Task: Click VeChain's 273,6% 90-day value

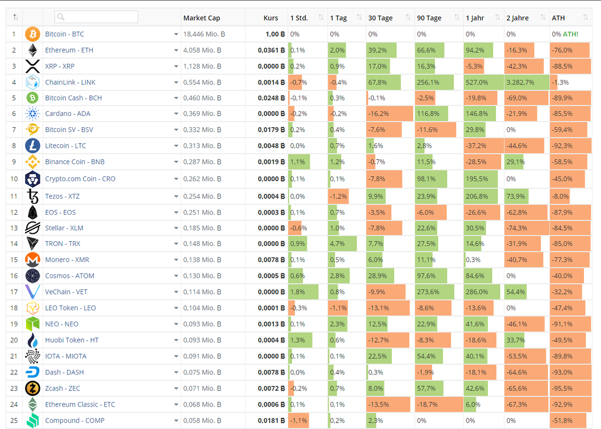Action: [x=428, y=292]
